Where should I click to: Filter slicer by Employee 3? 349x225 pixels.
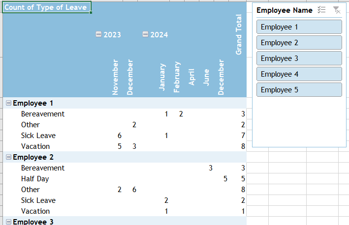pyautogui.click(x=299, y=58)
